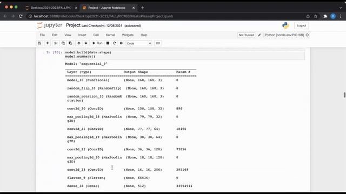Open the Widgets menu

pos(128,35)
